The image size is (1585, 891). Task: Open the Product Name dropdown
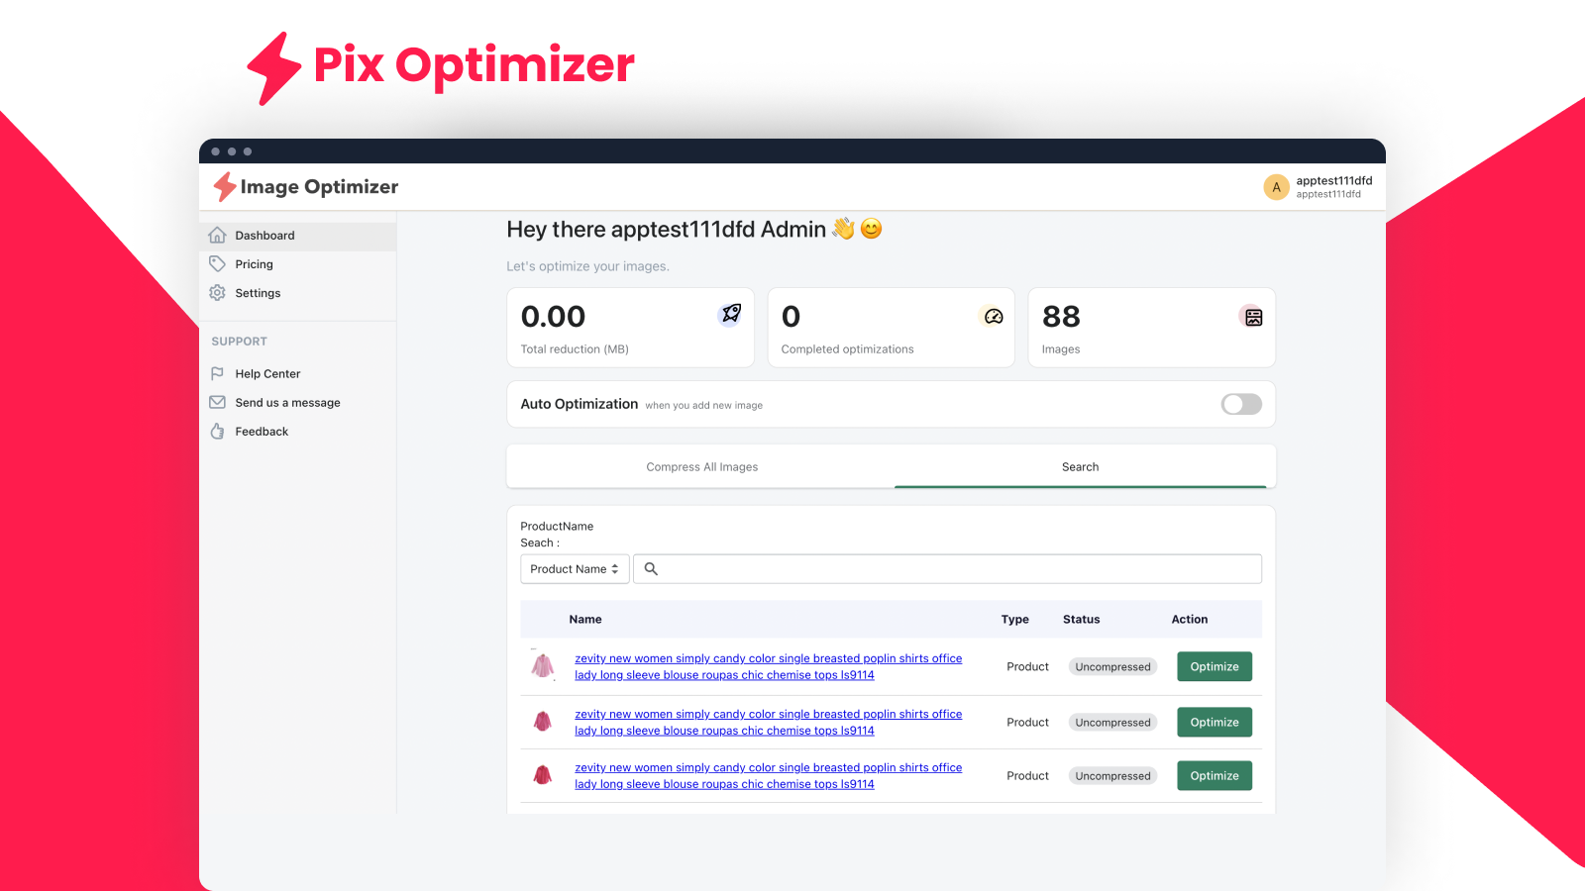click(575, 569)
